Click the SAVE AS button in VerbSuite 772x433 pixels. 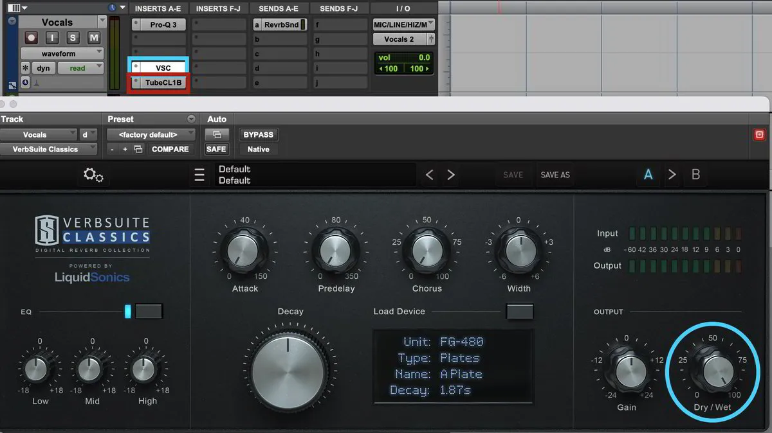[555, 174]
